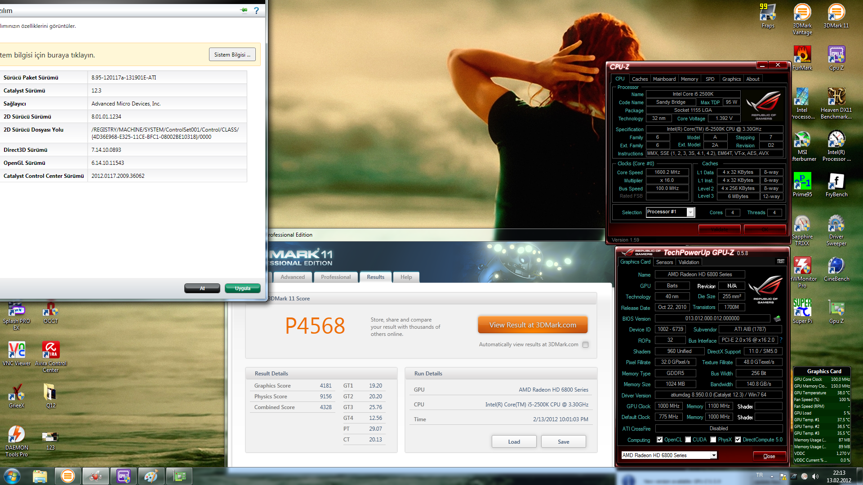Click View Result at 3DMark.com button

click(x=533, y=325)
